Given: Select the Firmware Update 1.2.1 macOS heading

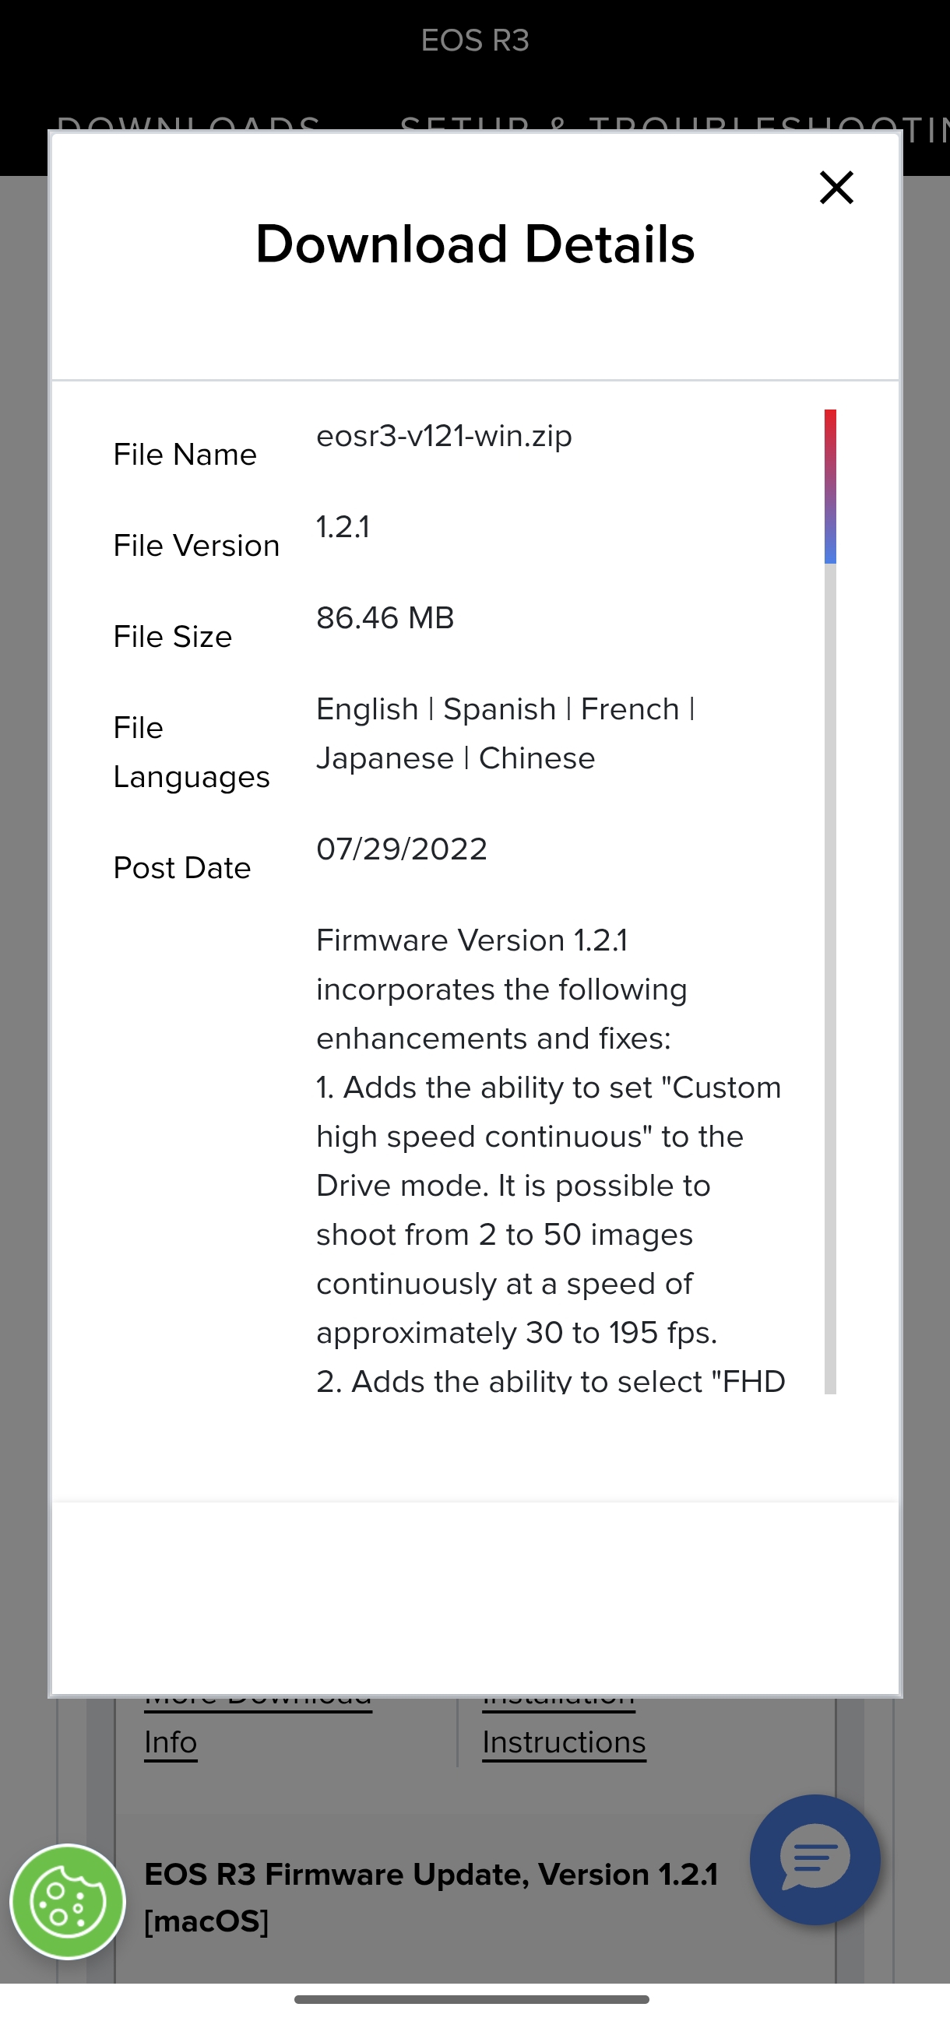Looking at the screenshot, I should 431,1897.
